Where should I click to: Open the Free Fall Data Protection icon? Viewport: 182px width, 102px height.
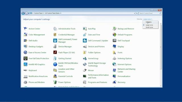point(25,58)
